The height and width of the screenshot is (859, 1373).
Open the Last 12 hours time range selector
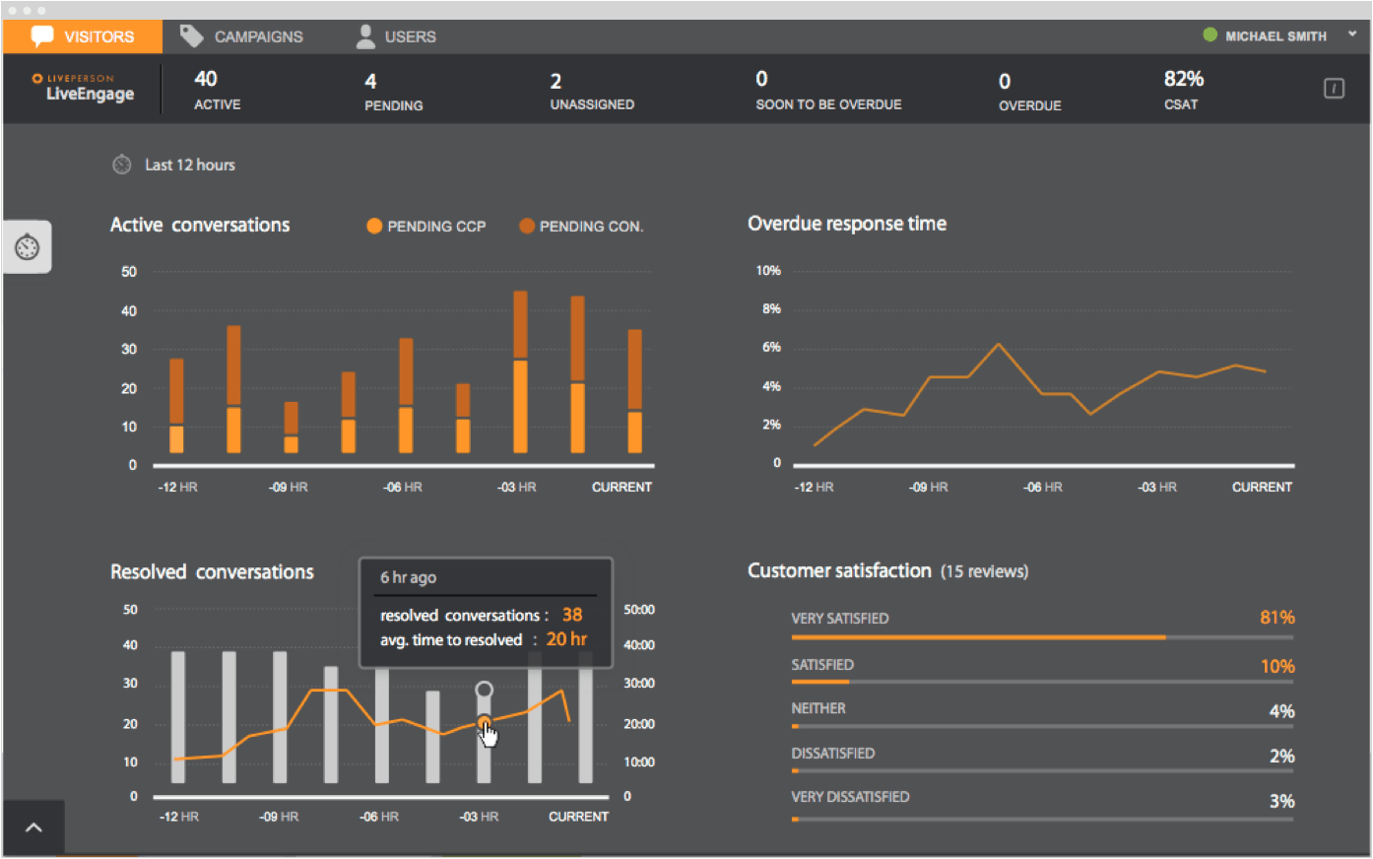[x=189, y=165]
